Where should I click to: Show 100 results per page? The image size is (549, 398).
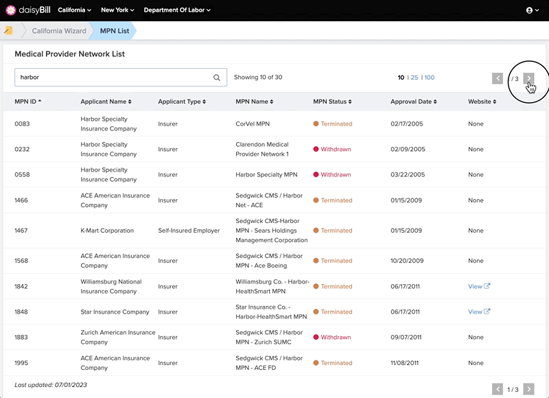tap(430, 78)
